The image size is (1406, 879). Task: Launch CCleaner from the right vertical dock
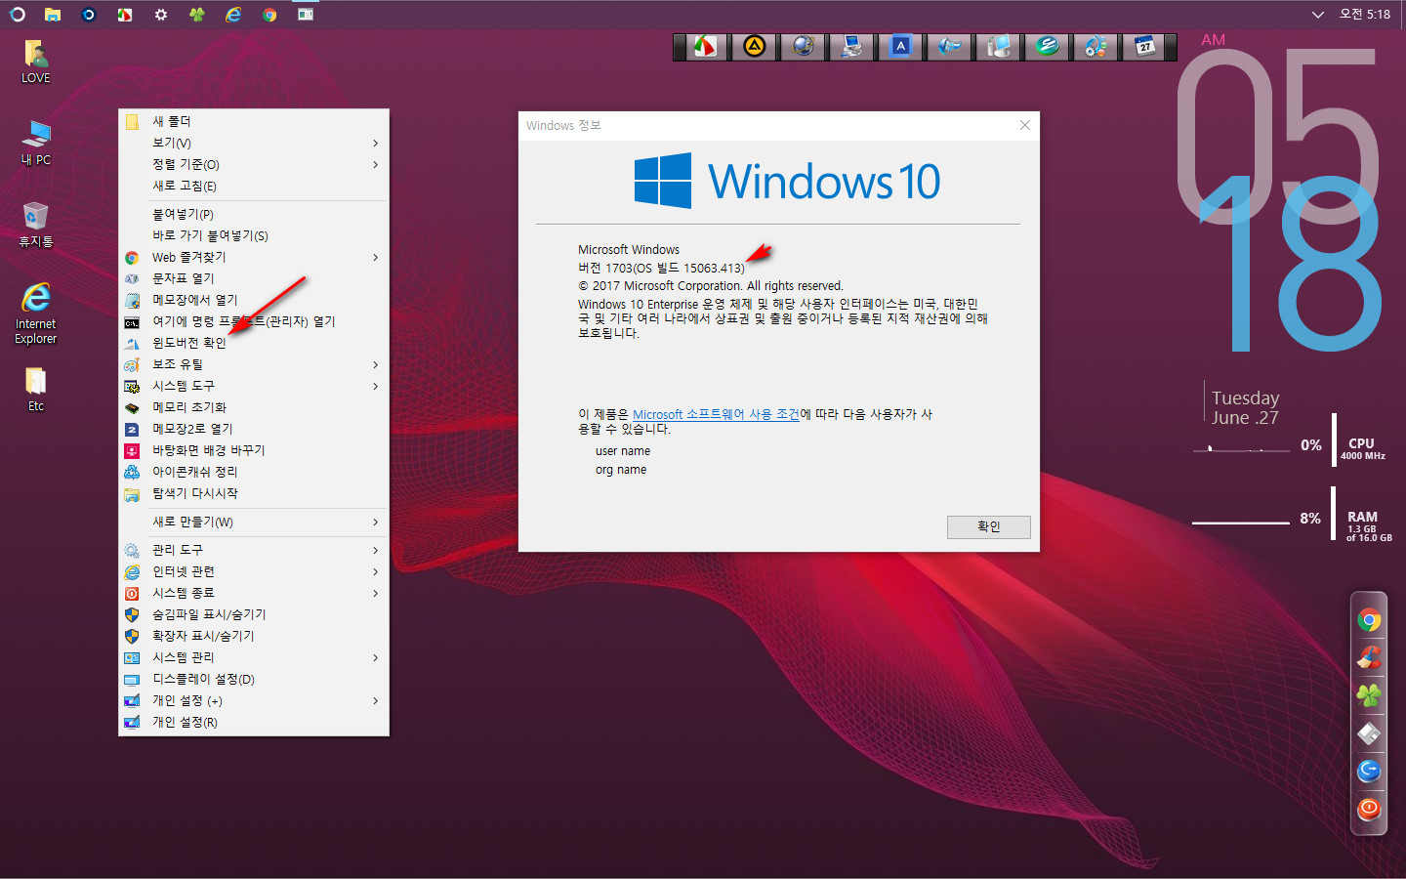click(x=1369, y=657)
